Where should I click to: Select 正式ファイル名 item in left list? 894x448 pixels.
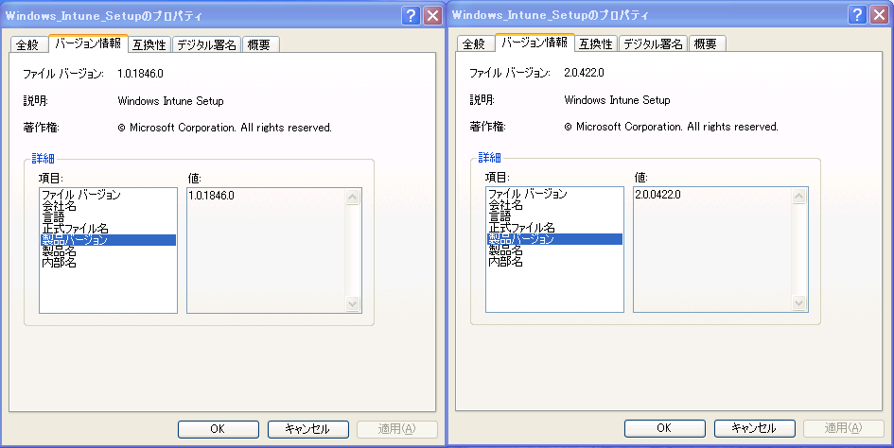[x=109, y=229]
